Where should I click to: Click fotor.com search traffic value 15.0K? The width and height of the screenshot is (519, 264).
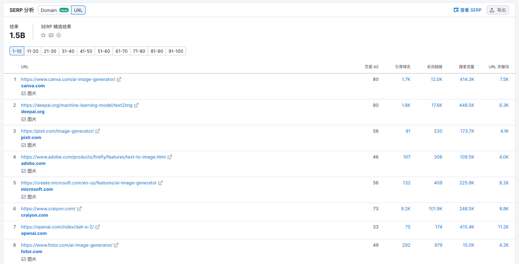click(x=468, y=245)
